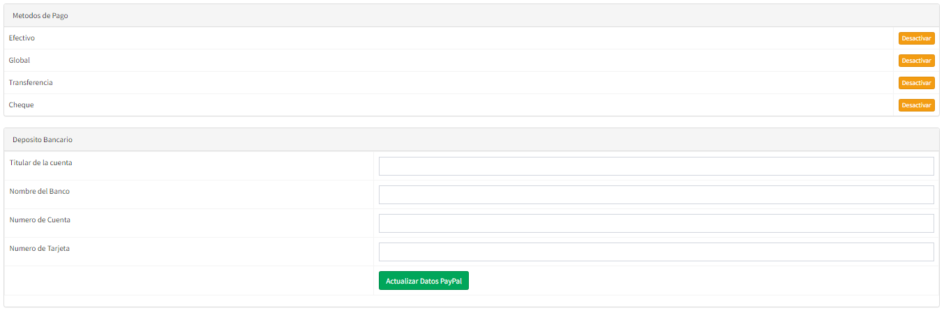Deactivate the Global payment method

click(916, 61)
